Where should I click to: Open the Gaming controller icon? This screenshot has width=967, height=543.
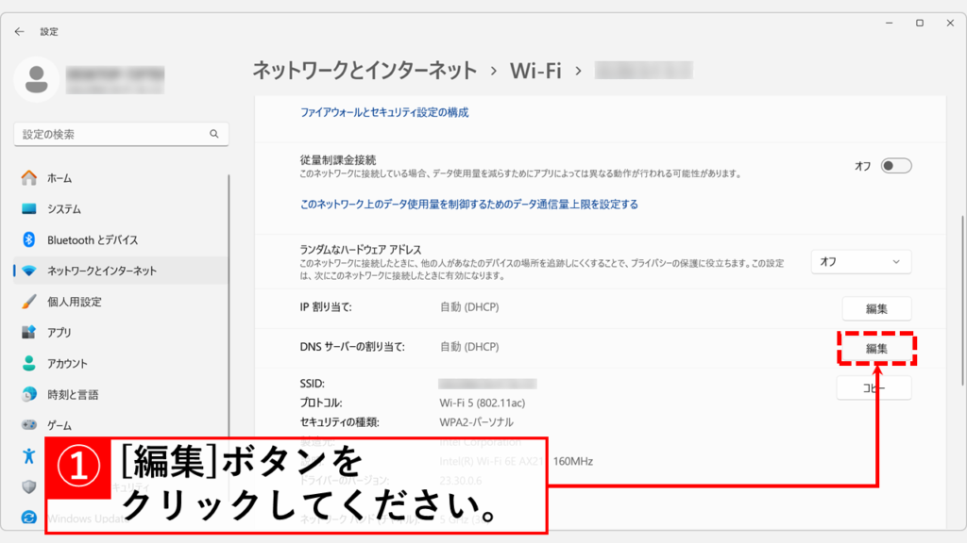click(x=28, y=425)
